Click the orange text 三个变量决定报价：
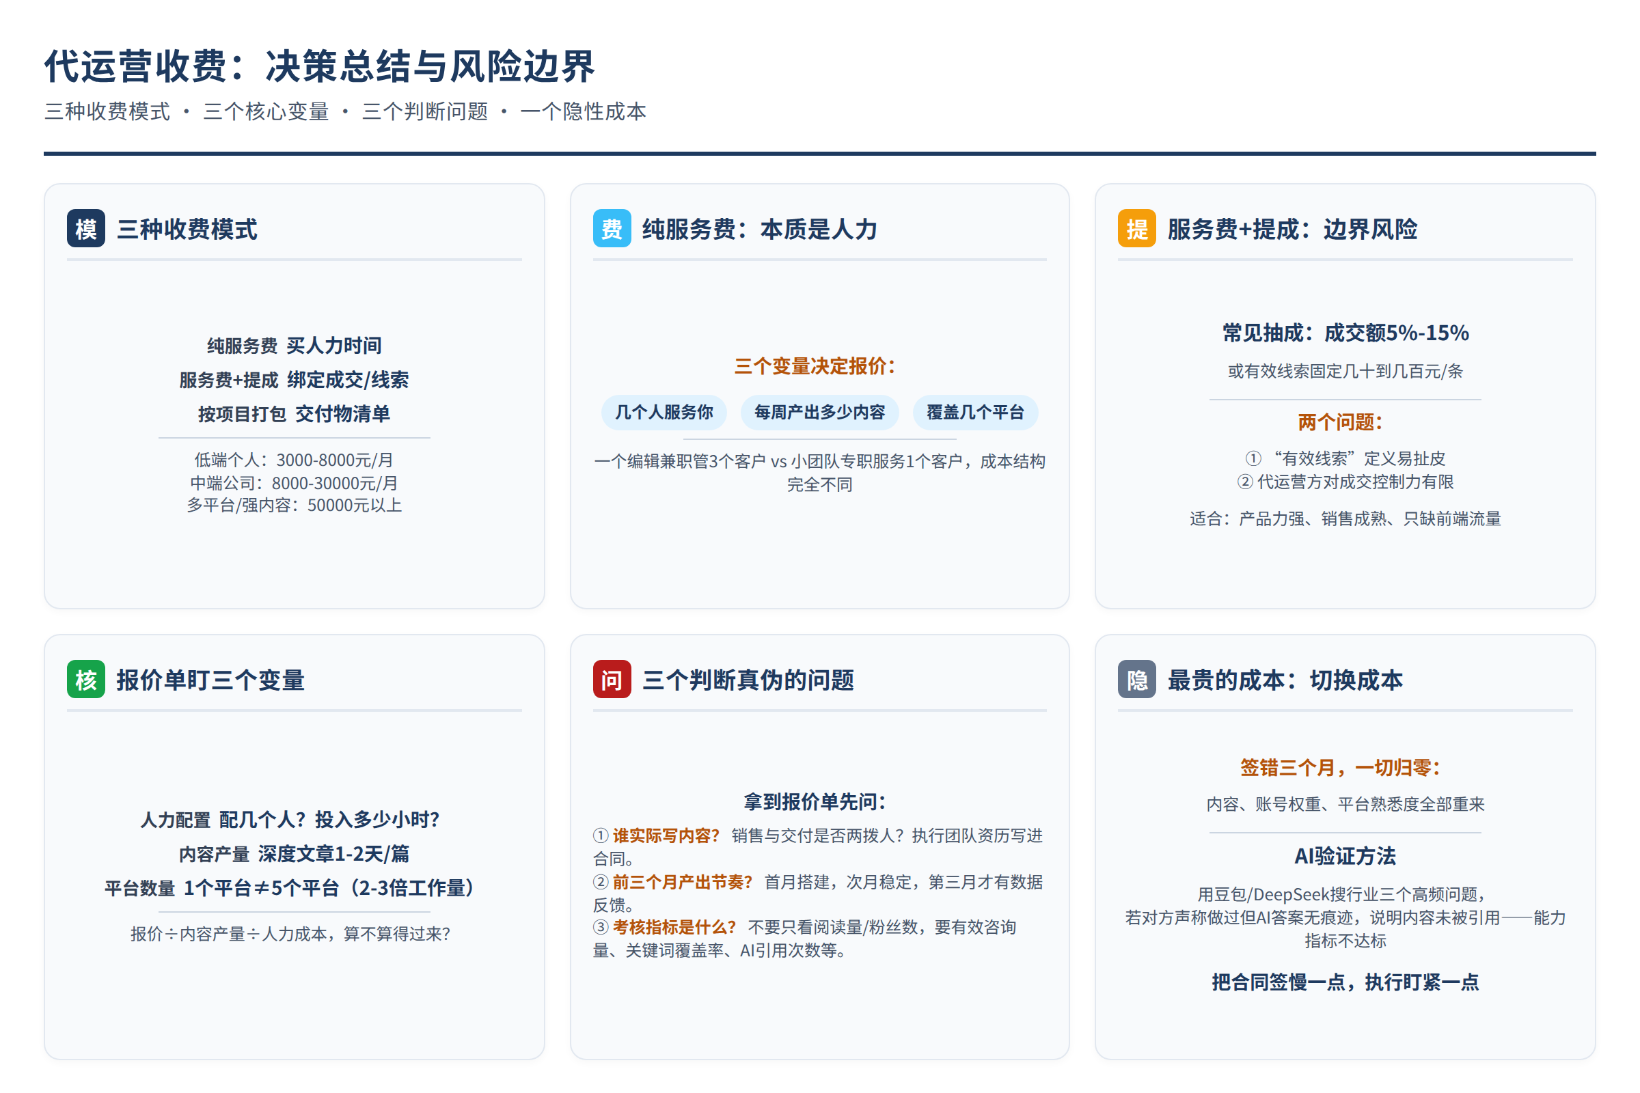The image size is (1640, 1093). (816, 367)
